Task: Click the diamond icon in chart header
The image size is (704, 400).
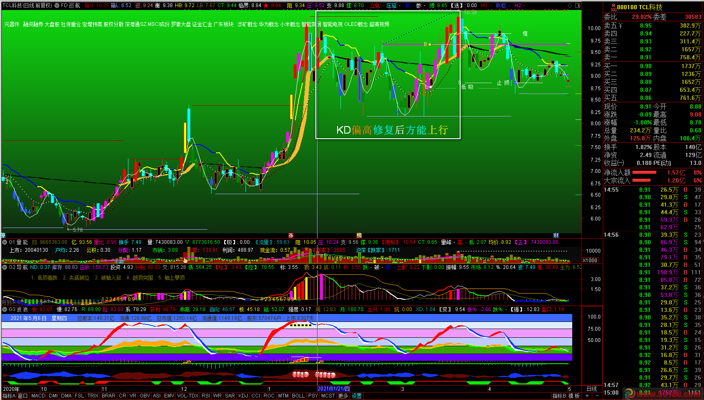Action: click(570, 5)
